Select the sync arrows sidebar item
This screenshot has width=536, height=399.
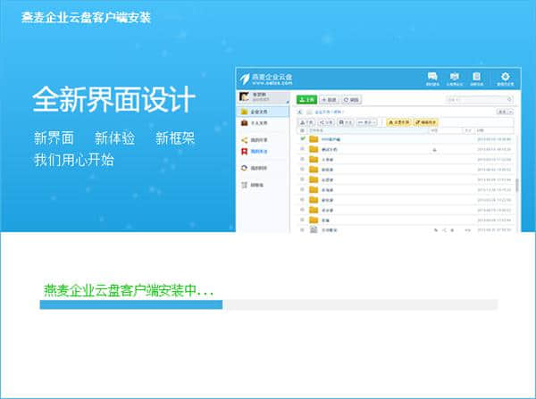click(255, 168)
